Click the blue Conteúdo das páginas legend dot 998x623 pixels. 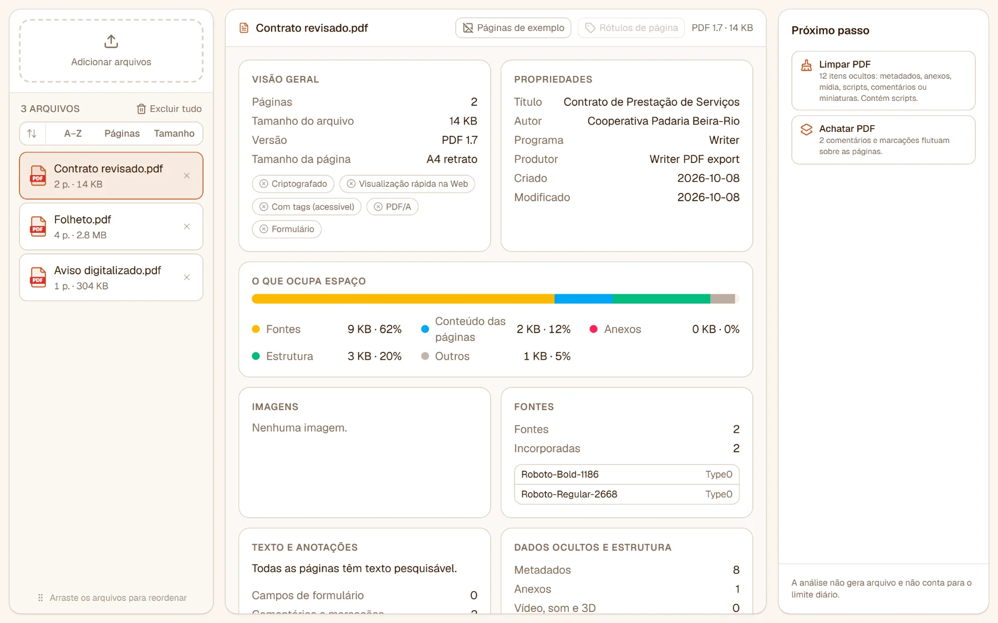point(425,329)
